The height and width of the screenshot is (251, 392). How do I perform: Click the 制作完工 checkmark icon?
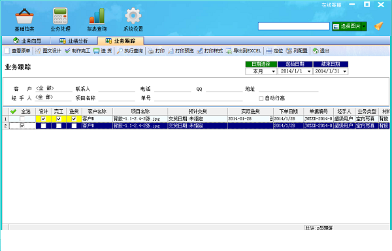click(x=67, y=51)
